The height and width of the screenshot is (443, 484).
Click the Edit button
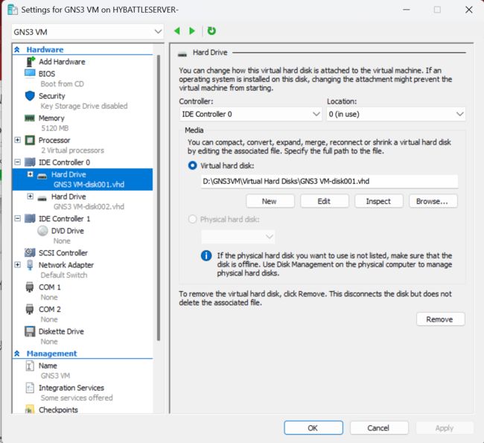pos(325,201)
